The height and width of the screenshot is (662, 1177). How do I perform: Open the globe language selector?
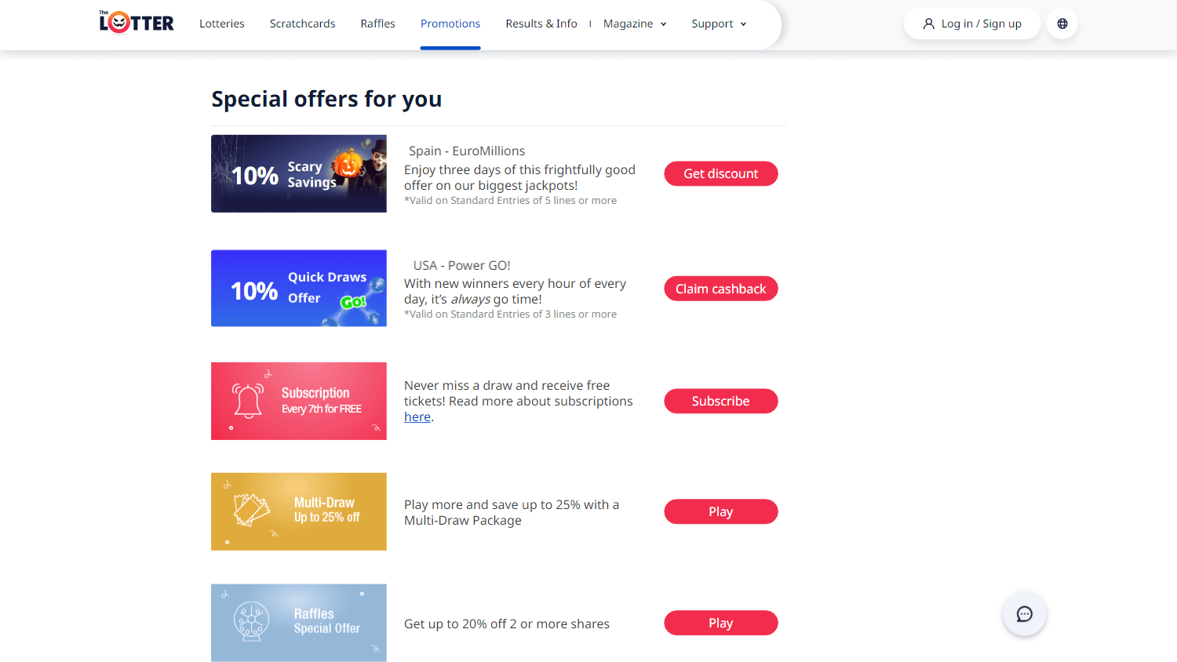point(1062,24)
